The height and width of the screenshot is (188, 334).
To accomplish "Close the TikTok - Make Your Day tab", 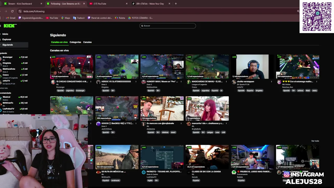I will [x=169, y=4].
